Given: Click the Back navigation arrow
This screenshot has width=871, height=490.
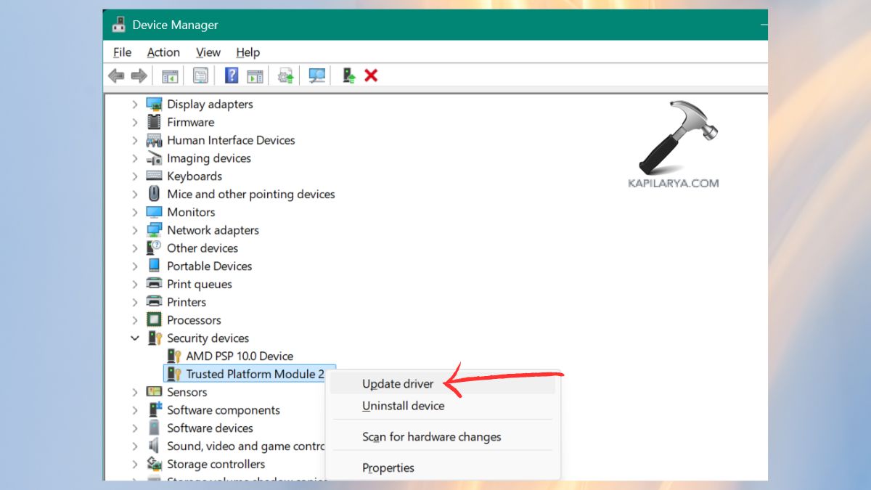Looking at the screenshot, I should [x=116, y=75].
